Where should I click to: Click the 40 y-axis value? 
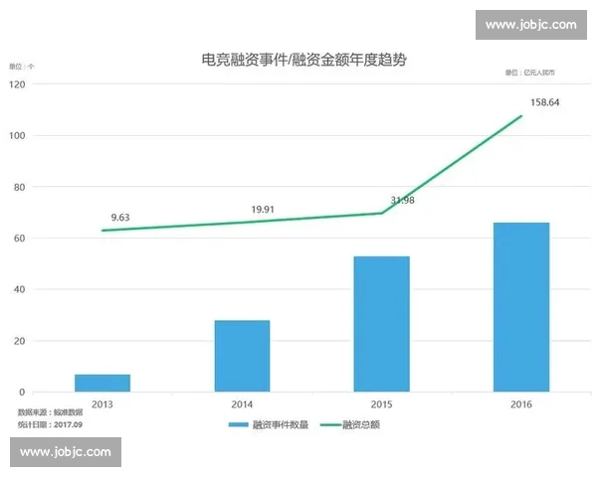coord(20,289)
